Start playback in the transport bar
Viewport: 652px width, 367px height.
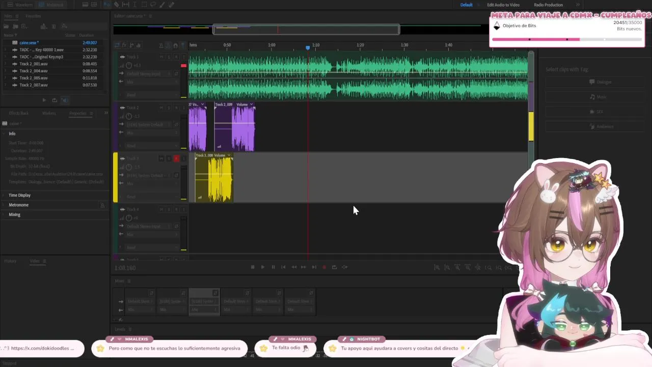coord(262,267)
